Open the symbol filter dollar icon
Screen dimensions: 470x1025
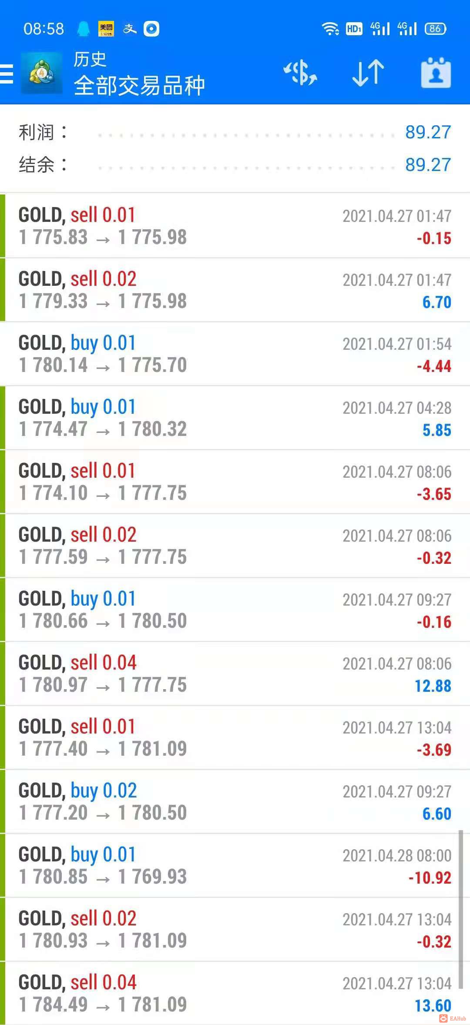pos(300,73)
